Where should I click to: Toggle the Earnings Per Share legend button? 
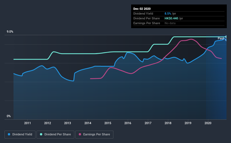(94, 135)
